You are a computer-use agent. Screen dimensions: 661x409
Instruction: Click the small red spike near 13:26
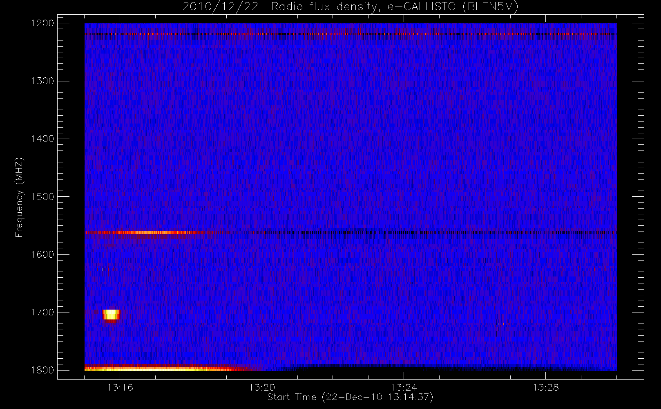(497, 329)
